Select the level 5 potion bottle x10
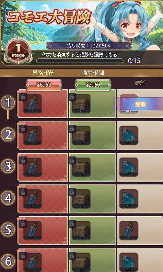This screenshot has width=163, height=272. [33, 230]
